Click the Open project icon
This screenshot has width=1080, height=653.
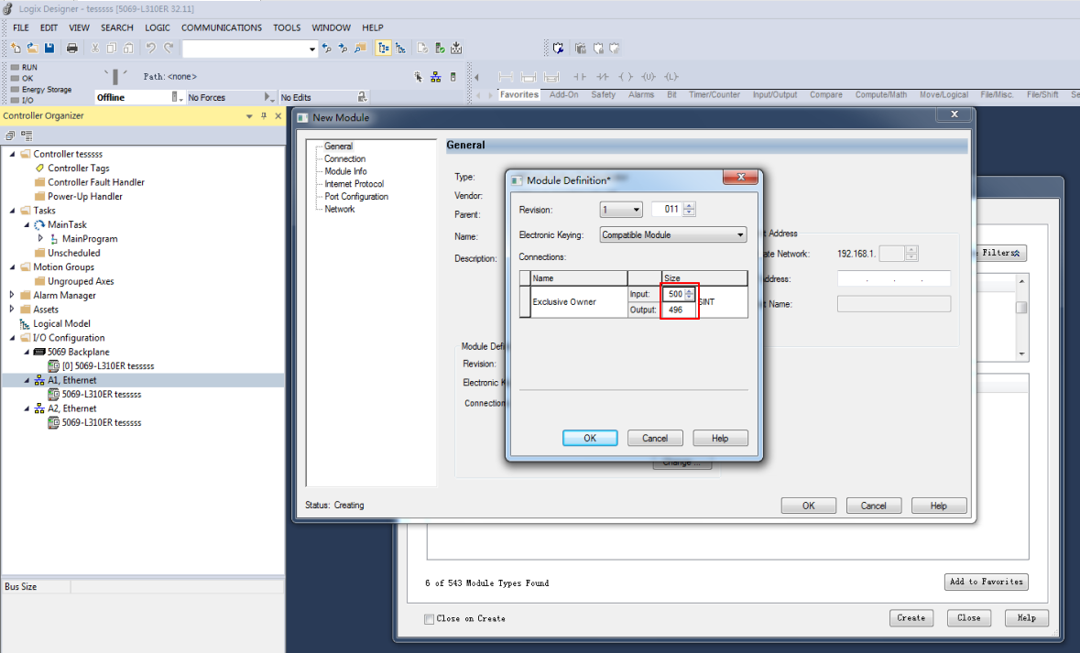(x=32, y=49)
